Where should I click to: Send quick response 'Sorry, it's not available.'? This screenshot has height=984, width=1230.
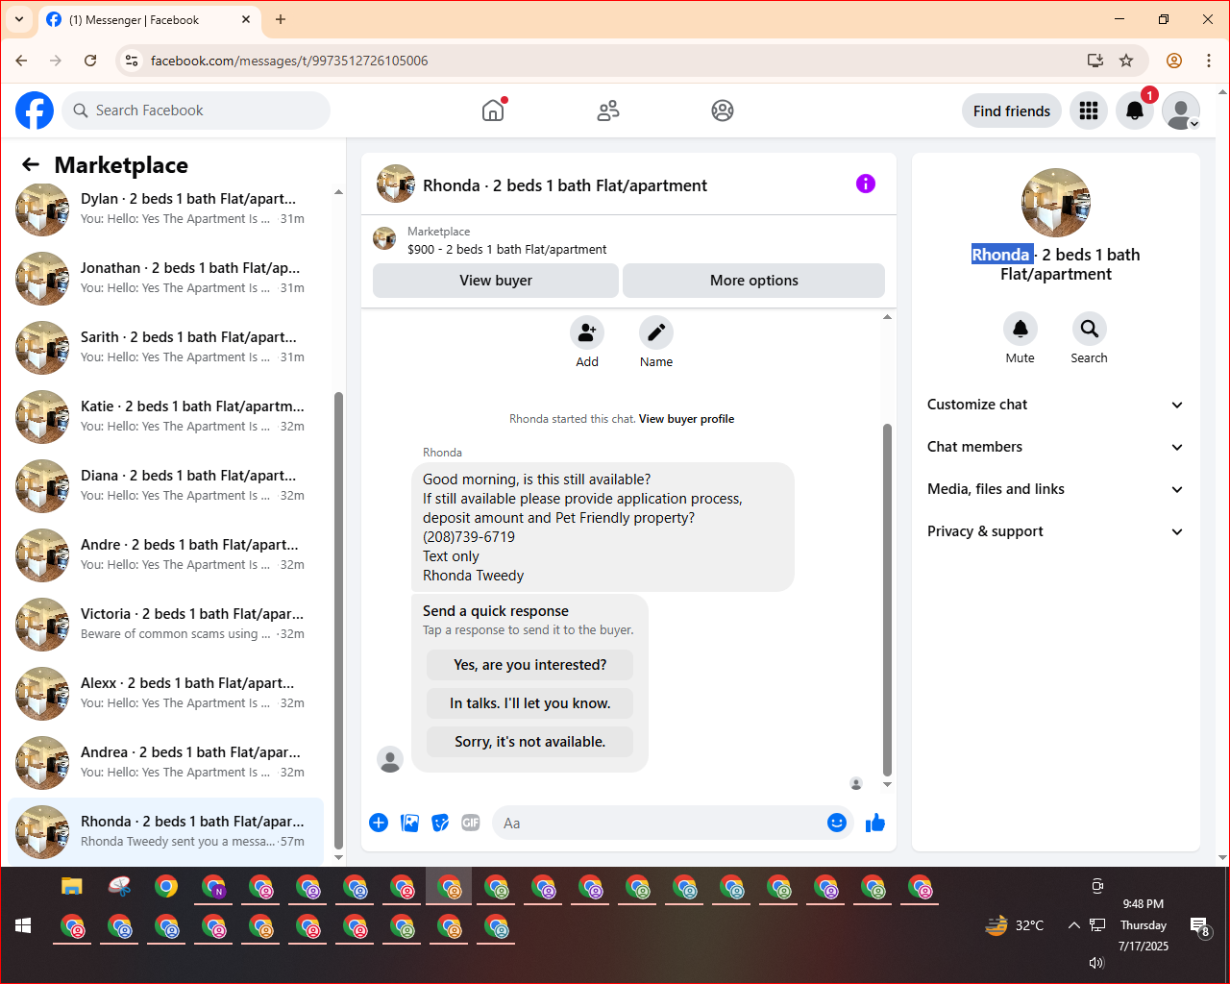[530, 742]
